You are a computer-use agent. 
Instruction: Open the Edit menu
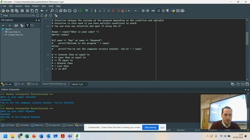point(11,6)
